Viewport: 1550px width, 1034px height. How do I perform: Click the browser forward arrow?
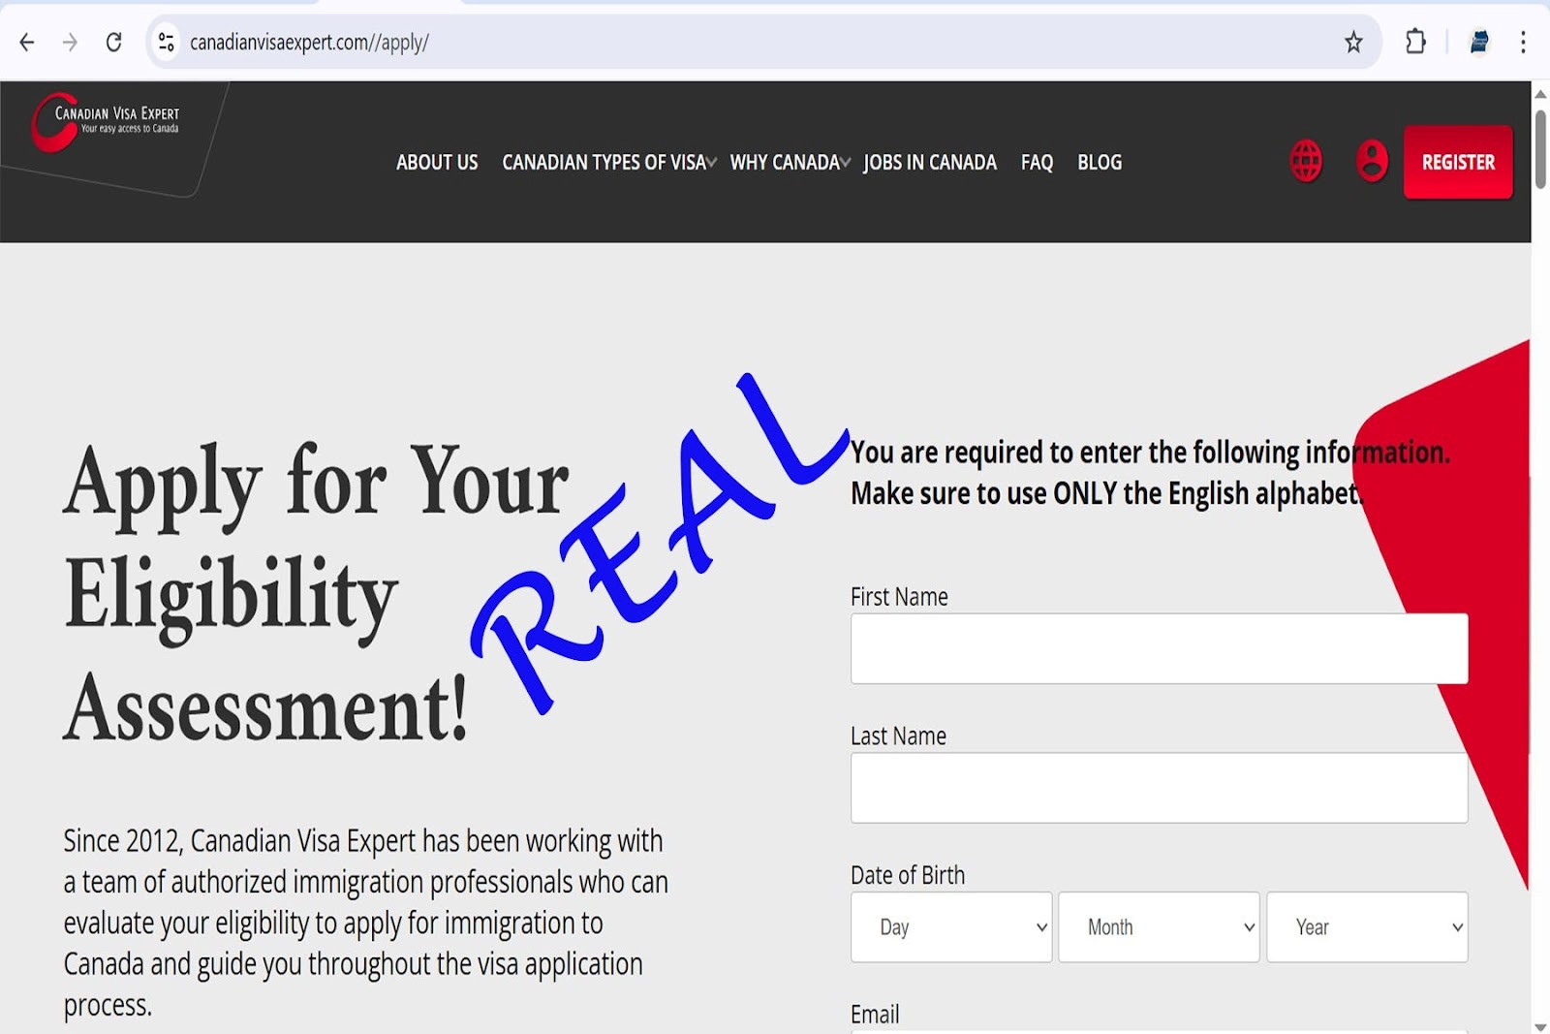70,42
